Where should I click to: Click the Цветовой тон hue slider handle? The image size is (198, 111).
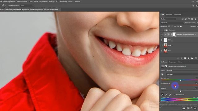coord(181,81)
